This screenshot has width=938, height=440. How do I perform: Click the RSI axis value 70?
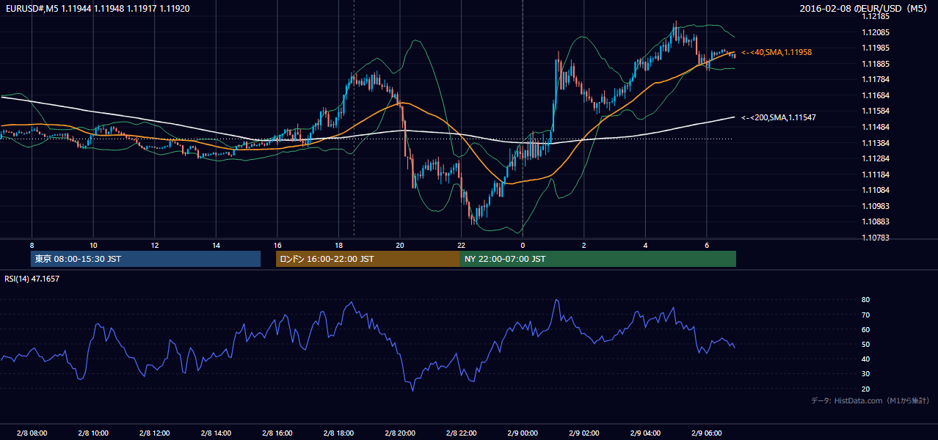pos(865,315)
